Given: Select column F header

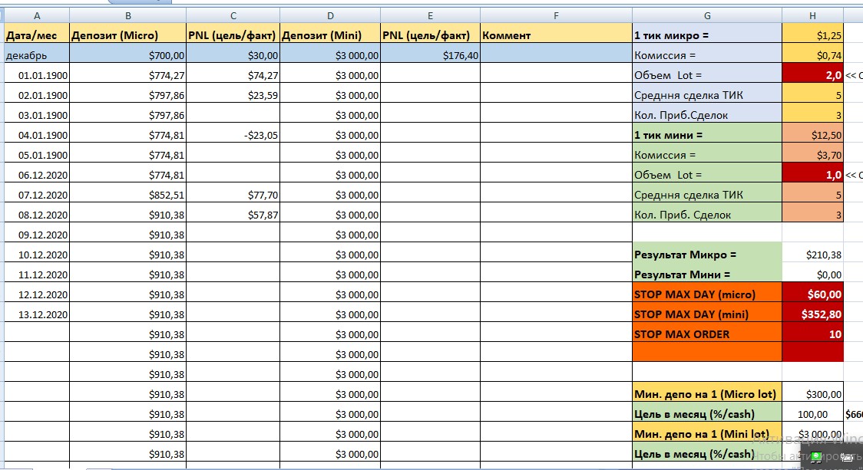Looking at the screenshot, I should (556, 15).
